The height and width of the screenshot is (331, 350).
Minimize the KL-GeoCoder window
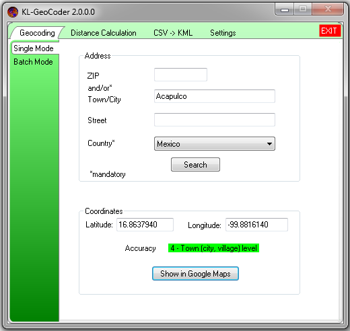click(285, 9)
